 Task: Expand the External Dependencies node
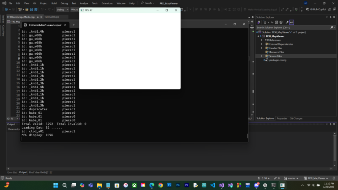[x=261, y=44]
